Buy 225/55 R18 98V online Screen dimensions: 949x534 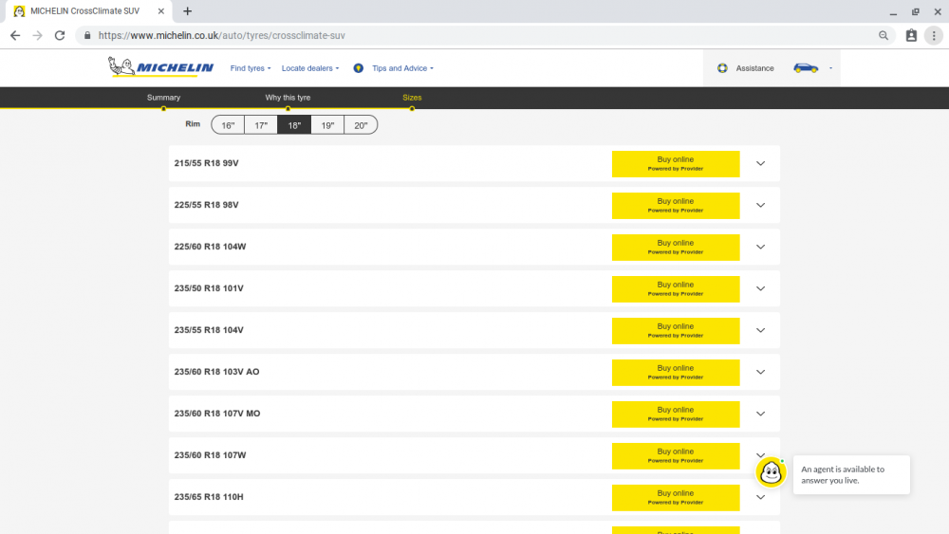coord(676,206)
